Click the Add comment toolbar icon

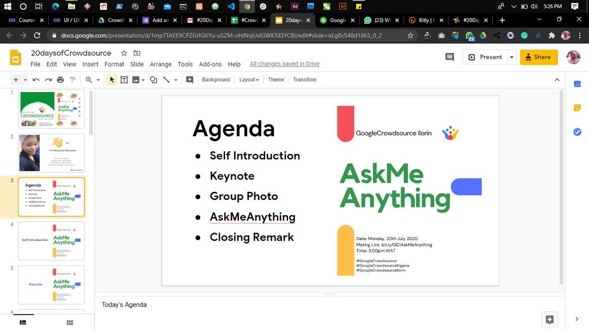click(x=190, y=79)
